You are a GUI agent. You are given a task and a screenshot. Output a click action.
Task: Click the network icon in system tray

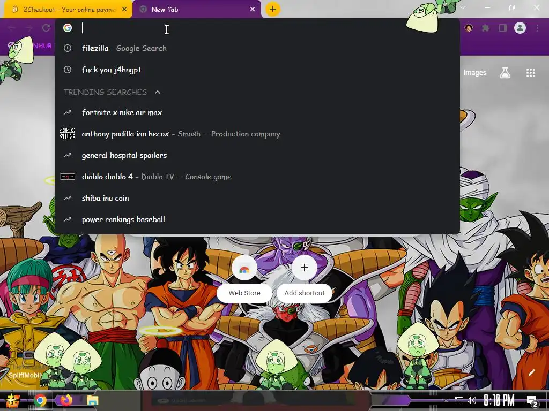(458, 400)
